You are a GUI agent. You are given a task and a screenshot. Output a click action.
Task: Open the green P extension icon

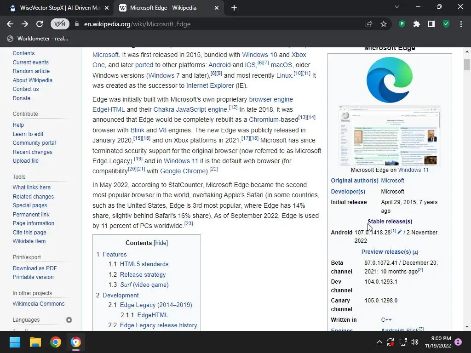402,24
